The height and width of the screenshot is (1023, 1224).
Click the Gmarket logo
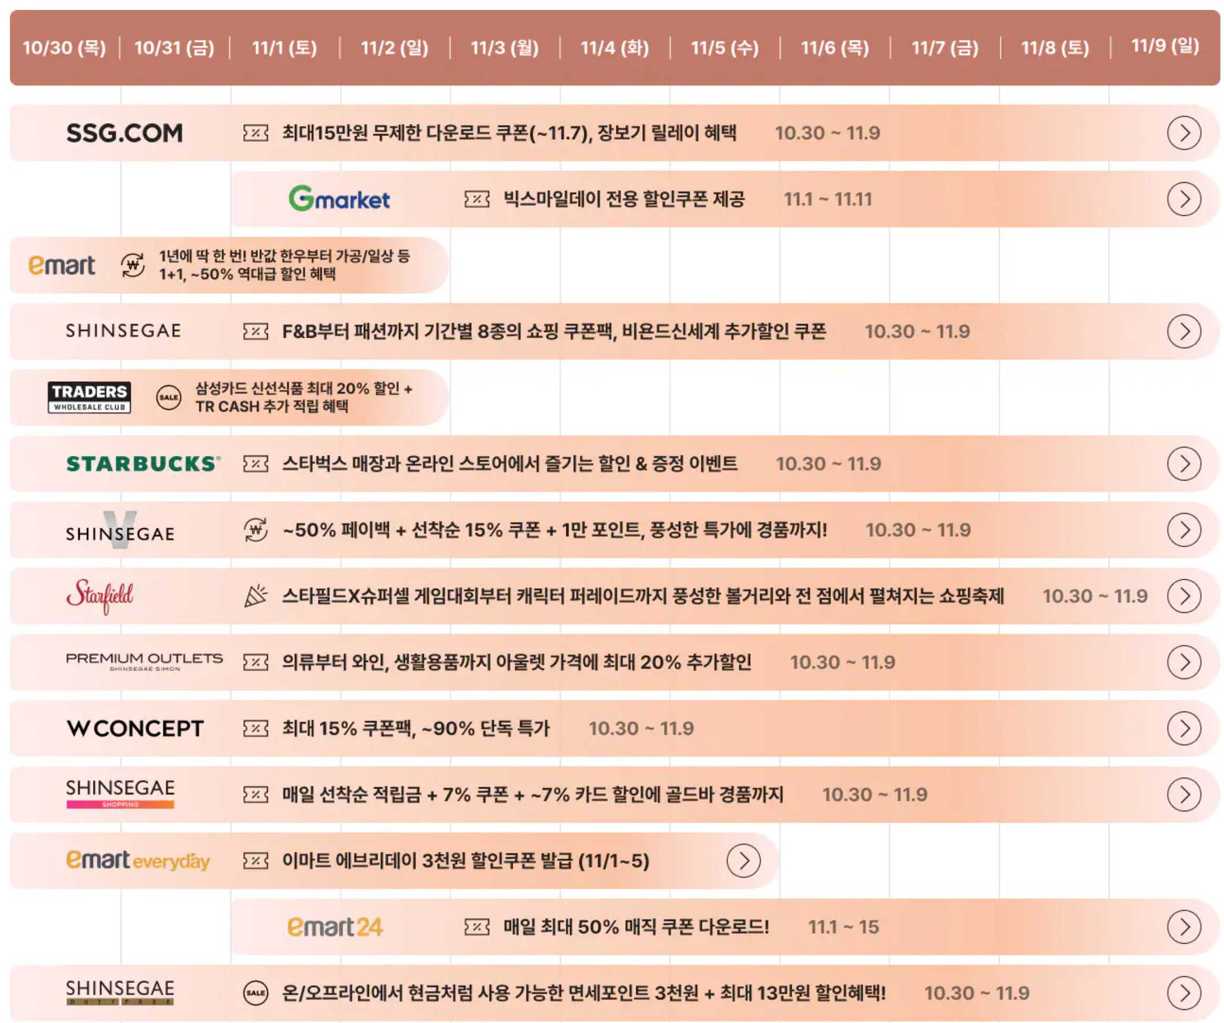(339, 199)
